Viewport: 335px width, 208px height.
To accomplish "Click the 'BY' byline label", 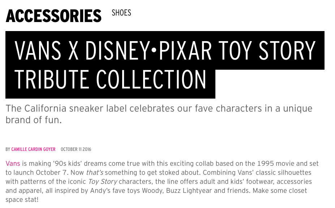I will [8, 149].
